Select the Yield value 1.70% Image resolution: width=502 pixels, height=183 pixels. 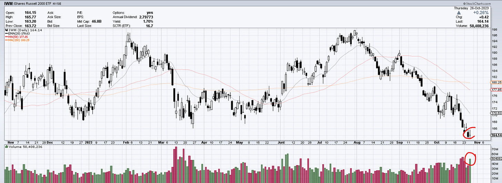pyautogui.click(x=148, y=21)
